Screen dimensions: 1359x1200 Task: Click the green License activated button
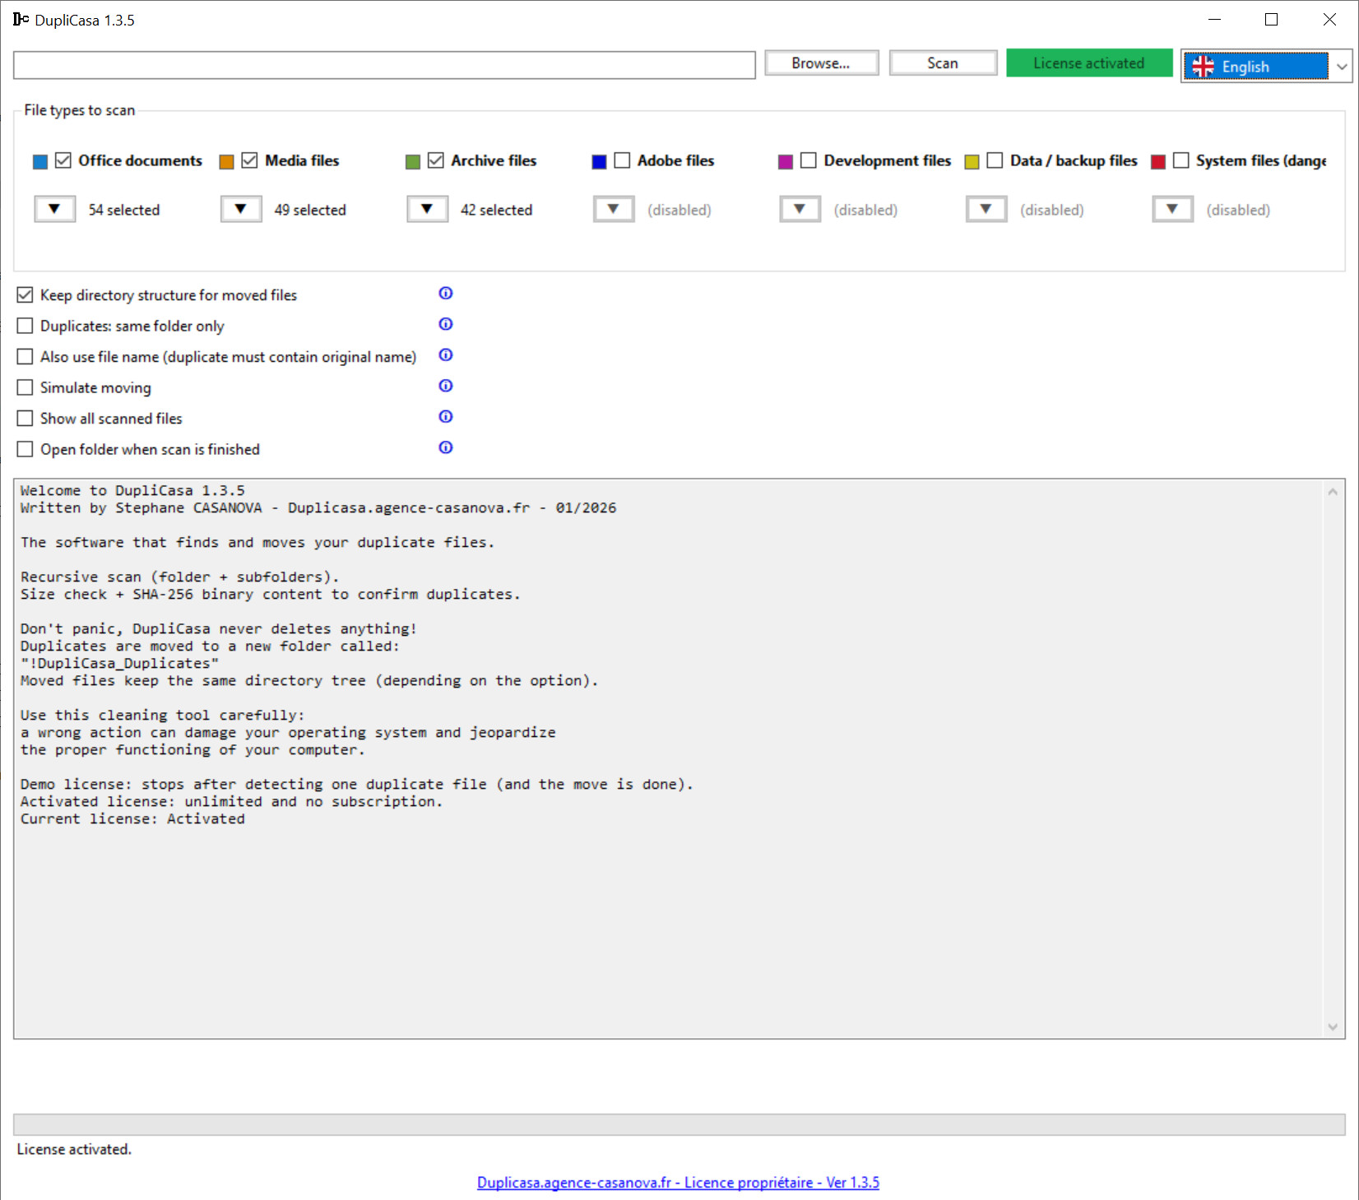click(1088, 63)
